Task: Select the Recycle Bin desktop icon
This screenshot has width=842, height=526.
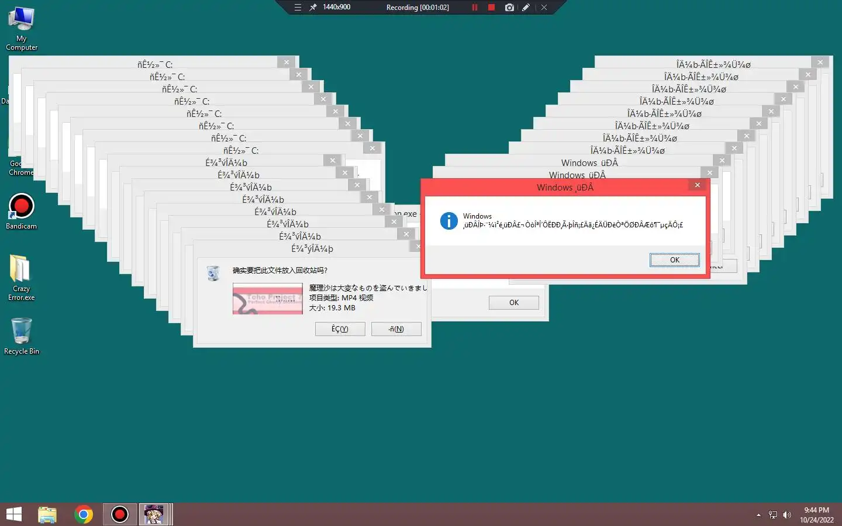Action: [x=22, y=336]
